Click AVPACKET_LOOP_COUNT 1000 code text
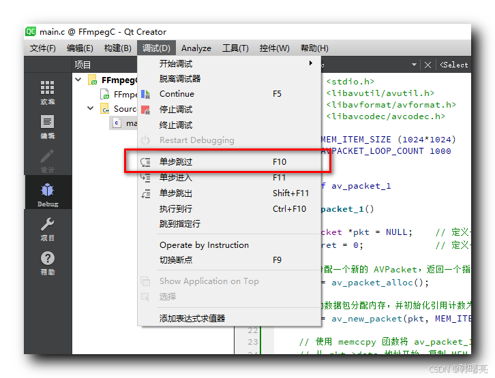 386,151
